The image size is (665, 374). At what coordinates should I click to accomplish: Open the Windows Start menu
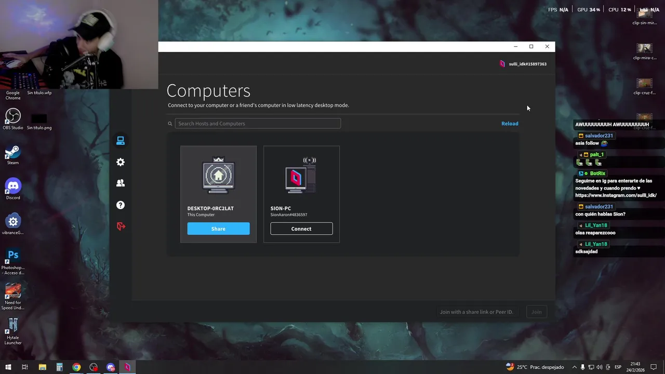point(8,367)
